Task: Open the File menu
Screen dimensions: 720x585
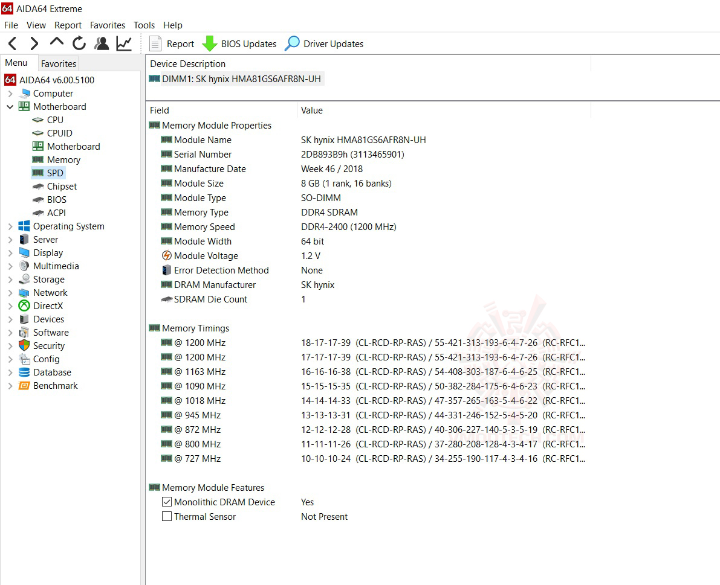Action: pos(11,25)
